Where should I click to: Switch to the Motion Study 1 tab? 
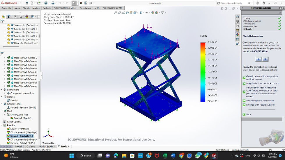[47, 146]
